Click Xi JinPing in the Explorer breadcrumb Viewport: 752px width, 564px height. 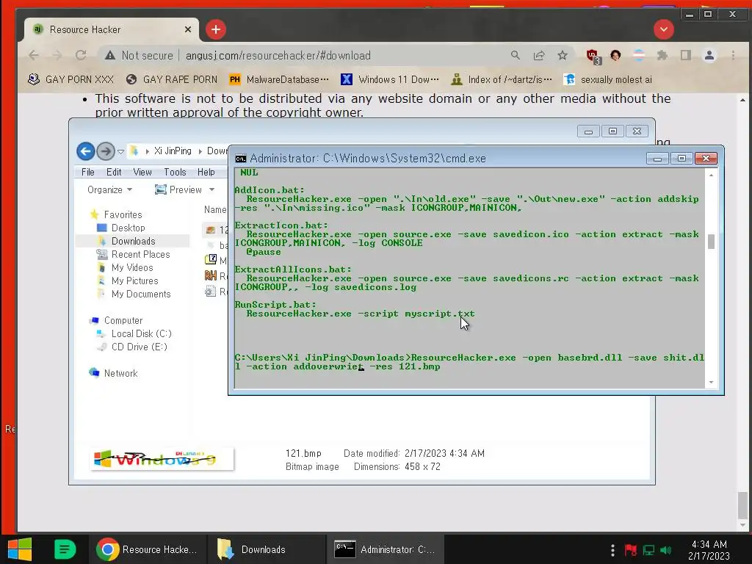point(173,151)
